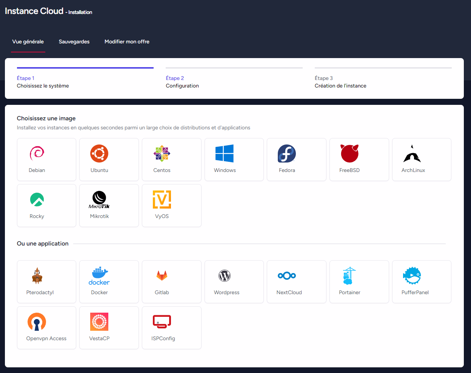Select the ISPConfig monitor icon
Viewport: 471px width, 373px height.
(162, 322)
